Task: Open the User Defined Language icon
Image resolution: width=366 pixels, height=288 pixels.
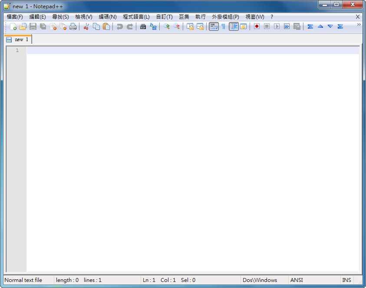Action: 244,26
